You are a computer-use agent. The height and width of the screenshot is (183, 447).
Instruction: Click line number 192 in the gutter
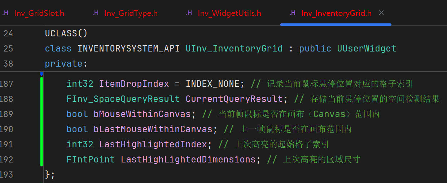(x=7, y=159)
